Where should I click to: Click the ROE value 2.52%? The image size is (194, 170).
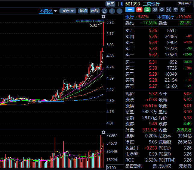pyautogui.click(x=151, y=160)
